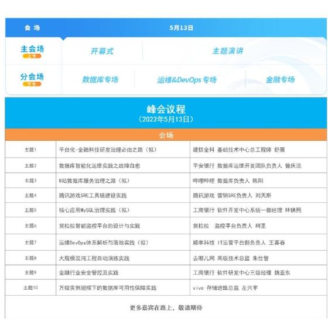This screenshot has width=328, height=319.
Task: Open the 金融专场 track
Action: 280,79
